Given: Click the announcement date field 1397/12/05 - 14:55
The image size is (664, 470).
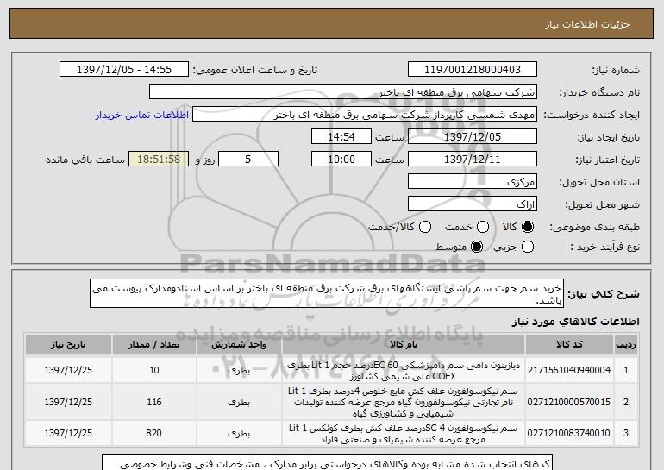Looking at the screenshot, I should point(124,70).
